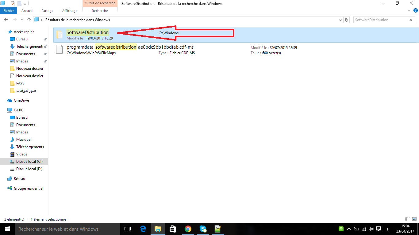This screenshot has height=235, width=419.
Task: Open Documents under Ce PC
Action: (x=25, y=125)
